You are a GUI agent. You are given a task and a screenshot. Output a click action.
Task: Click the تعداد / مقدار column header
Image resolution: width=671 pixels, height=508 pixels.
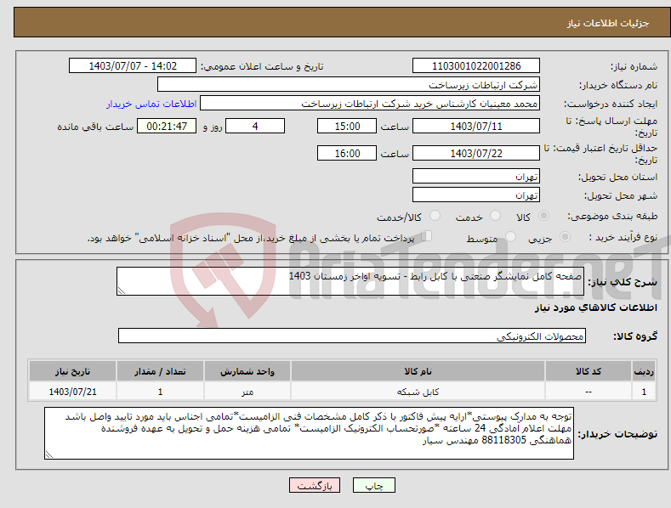[x=160, y=371]
